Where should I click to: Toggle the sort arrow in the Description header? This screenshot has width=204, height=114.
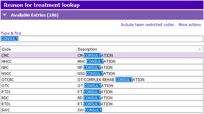point(200,49)
